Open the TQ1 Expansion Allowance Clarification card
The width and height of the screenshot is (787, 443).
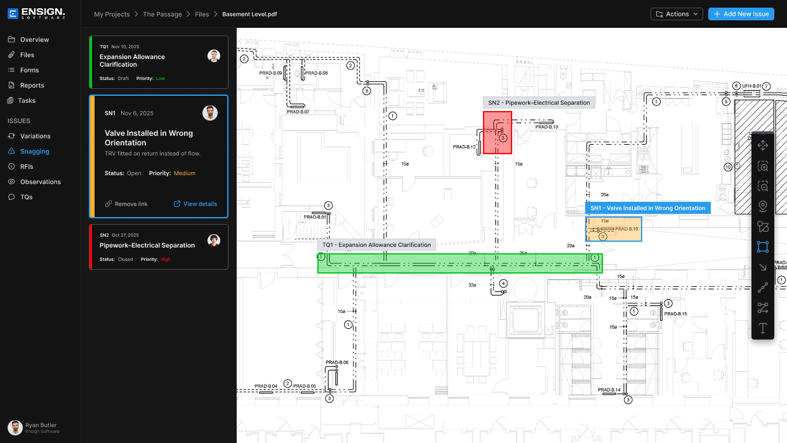pos(159,62)
